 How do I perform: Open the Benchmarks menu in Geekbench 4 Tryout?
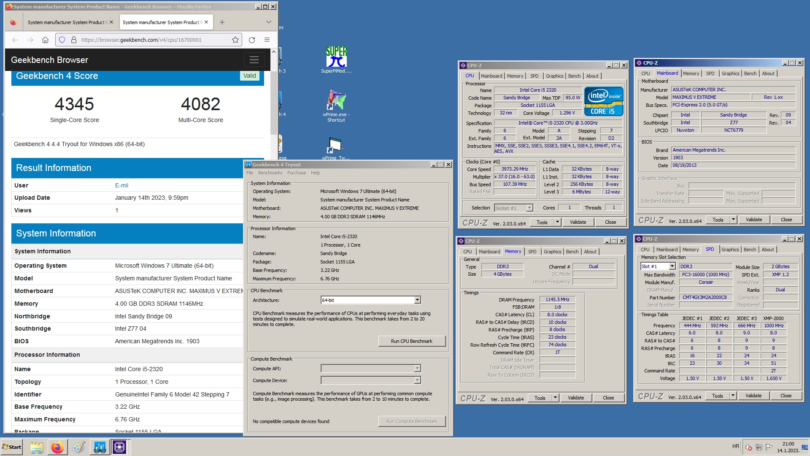[x=270, y=173]
